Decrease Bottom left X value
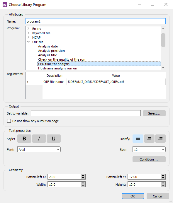Screen dimensions: 173x203 (x=83, y=178)
